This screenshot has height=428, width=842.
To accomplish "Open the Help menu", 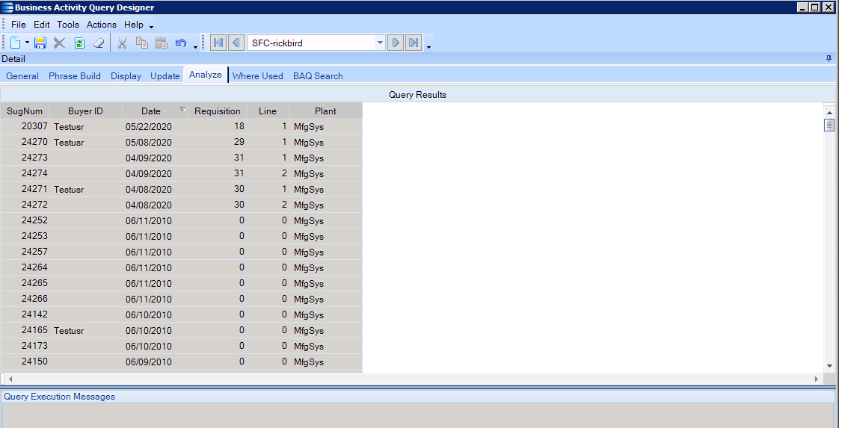I will (x=134, y=25).
